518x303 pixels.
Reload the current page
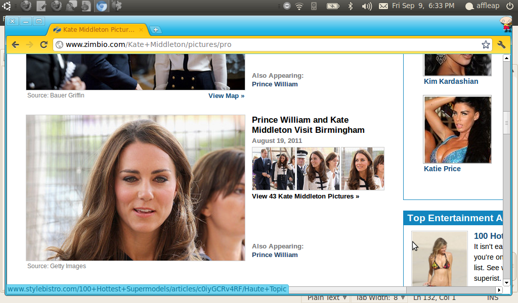click(x=44, y=44)
